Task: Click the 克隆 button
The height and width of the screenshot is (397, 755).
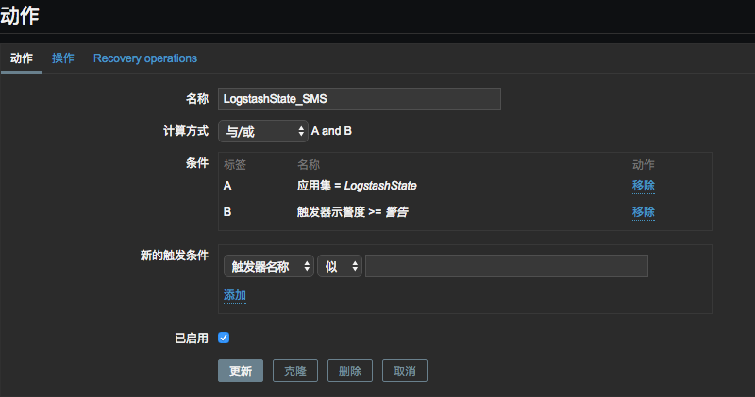Action: [295, 371]
